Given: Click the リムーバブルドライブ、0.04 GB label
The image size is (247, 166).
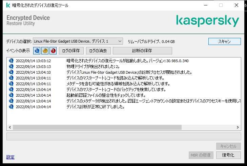Looking at the screenshot, I should tap(151, 42).
